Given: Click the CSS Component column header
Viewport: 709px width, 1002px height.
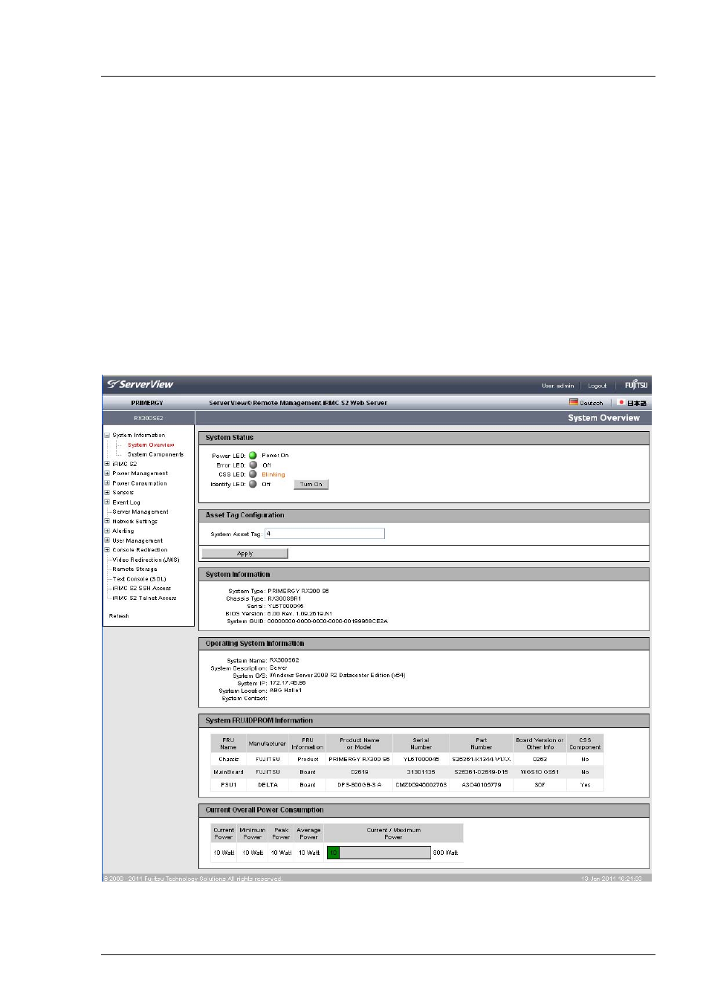Looking at the screenshot, I should tap(585, 744).
